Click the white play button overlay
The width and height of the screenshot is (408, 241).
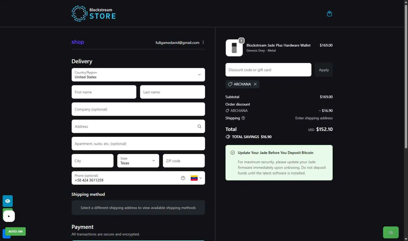[9, 216]
